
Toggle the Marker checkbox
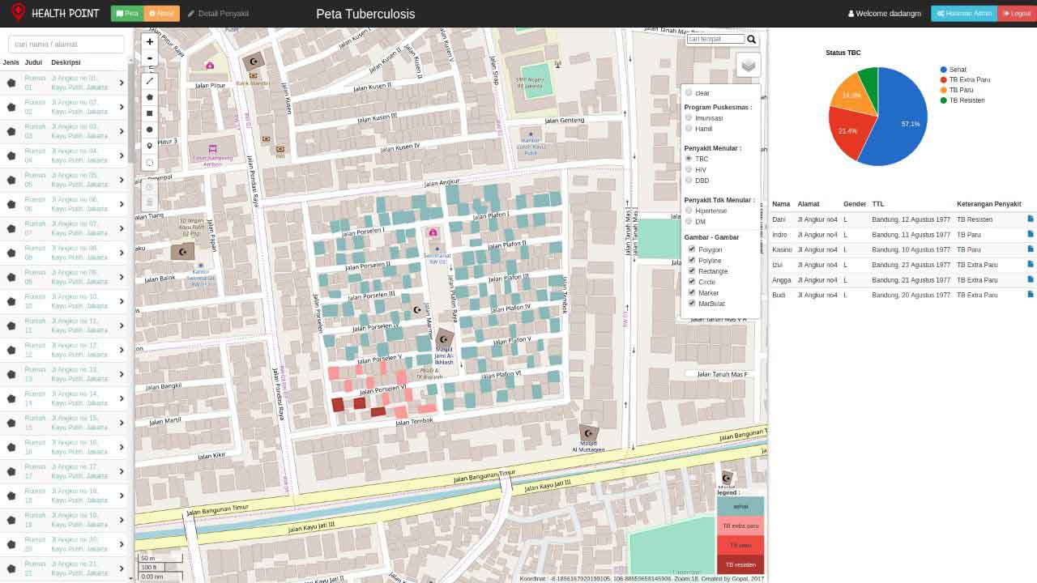pyautogui.click(x=692, y=292)
